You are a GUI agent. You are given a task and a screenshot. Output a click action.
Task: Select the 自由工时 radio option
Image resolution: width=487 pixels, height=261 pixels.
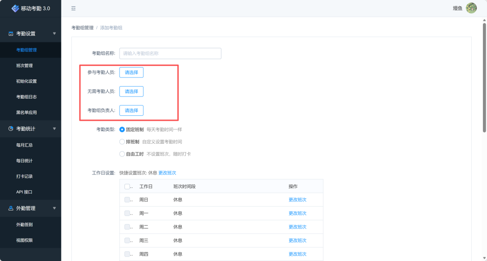coord(122,154)
